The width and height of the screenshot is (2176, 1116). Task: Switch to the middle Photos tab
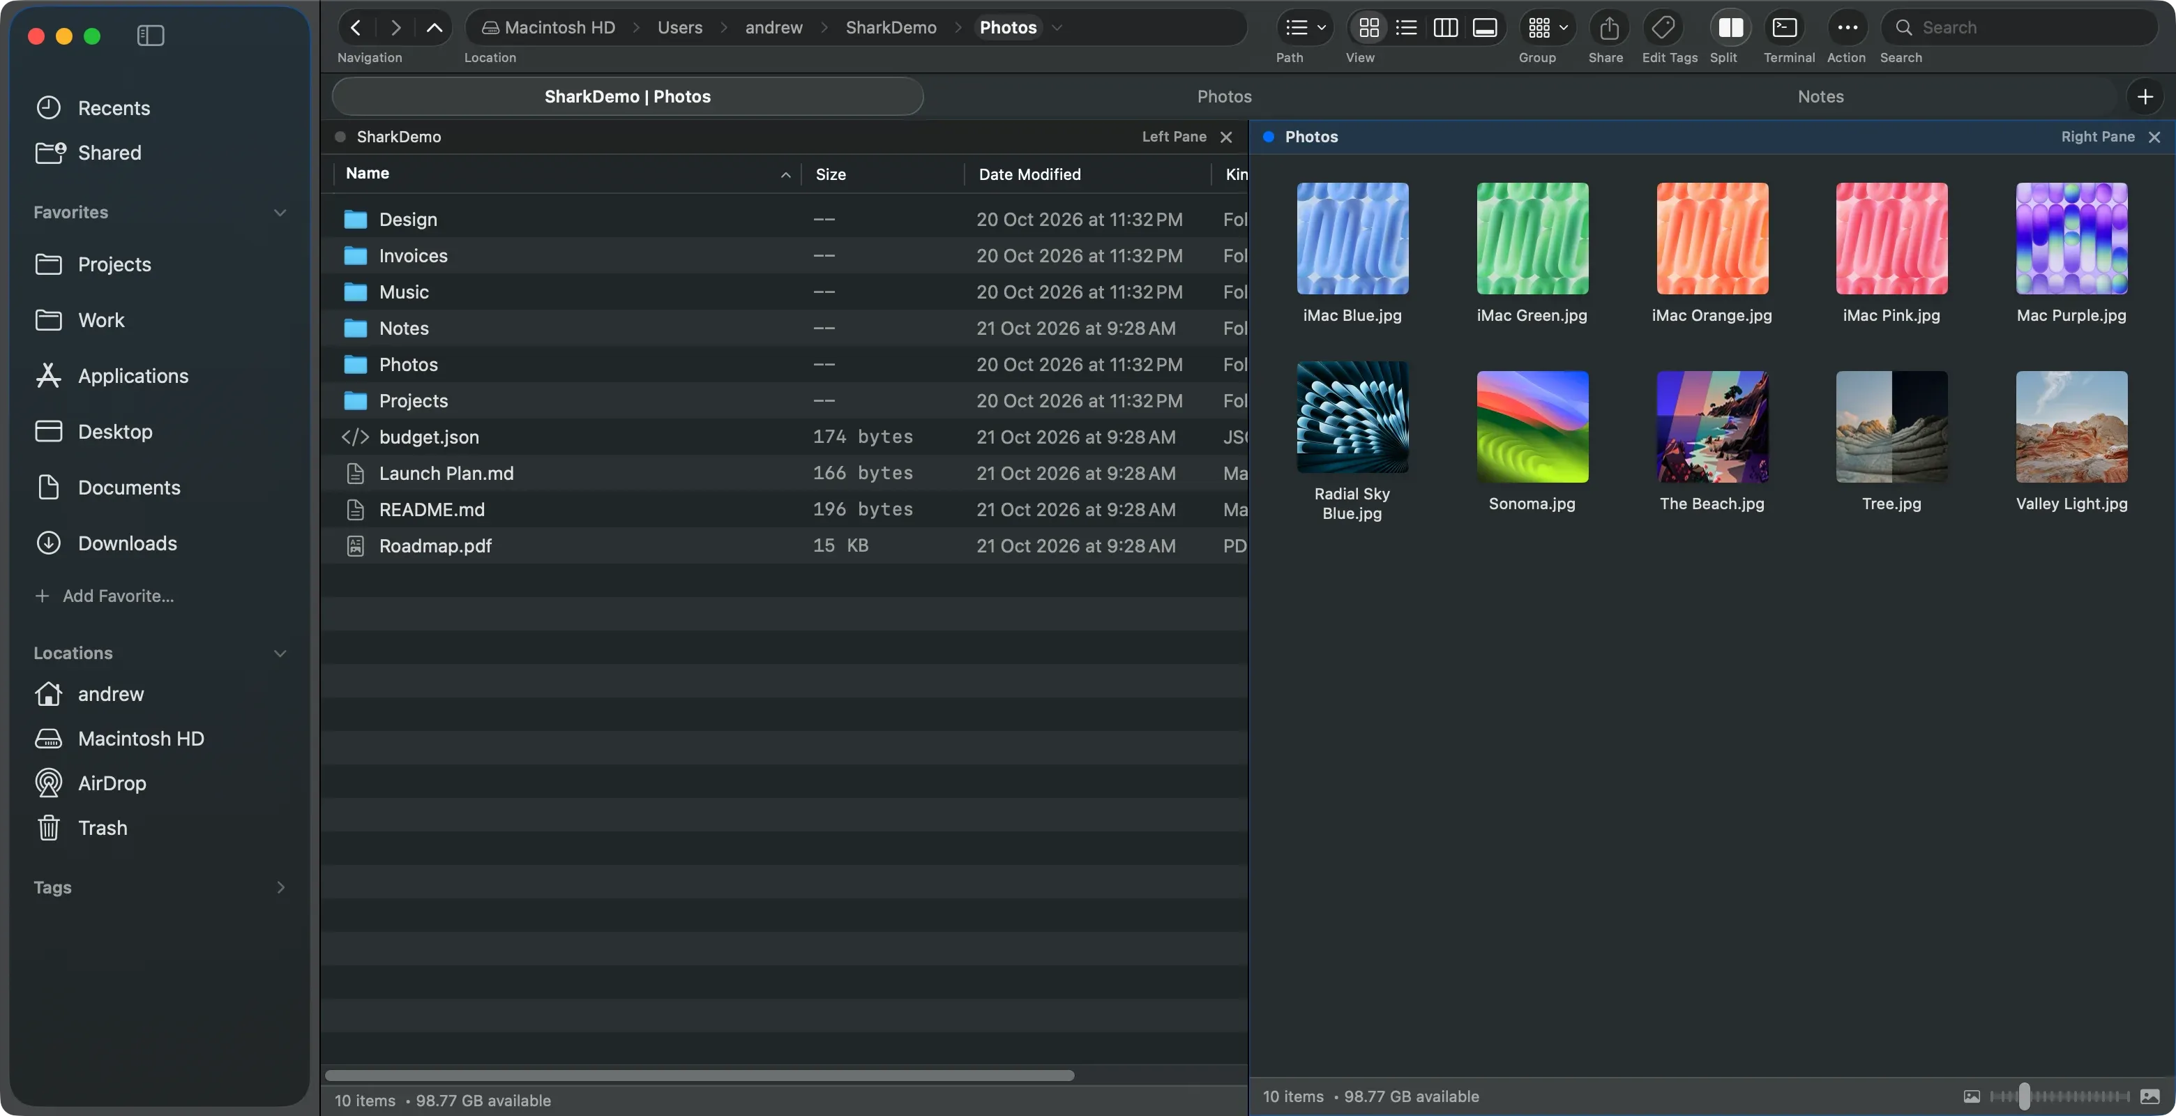coord(1224,96)
